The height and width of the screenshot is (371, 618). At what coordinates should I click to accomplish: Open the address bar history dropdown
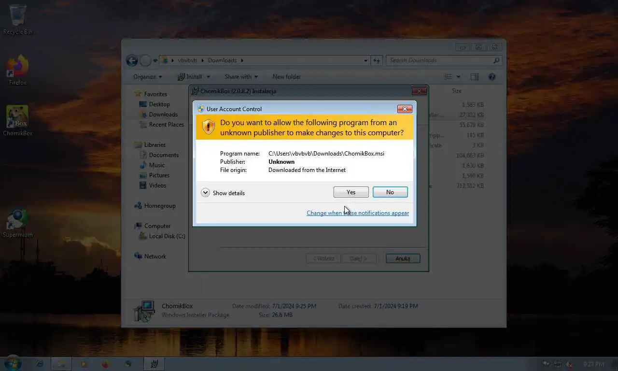(365, 60)
